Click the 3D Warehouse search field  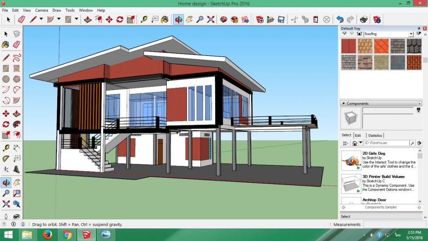[x=386, y=143]
